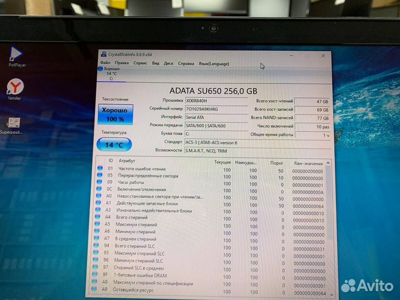Viewport: 400px width, 300px height.
Task: Open the Диск menu
Action: tap(168, 63)
